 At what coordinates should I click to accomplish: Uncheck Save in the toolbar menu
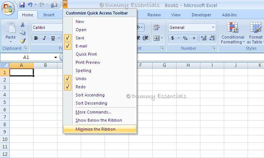coord(100,38)
